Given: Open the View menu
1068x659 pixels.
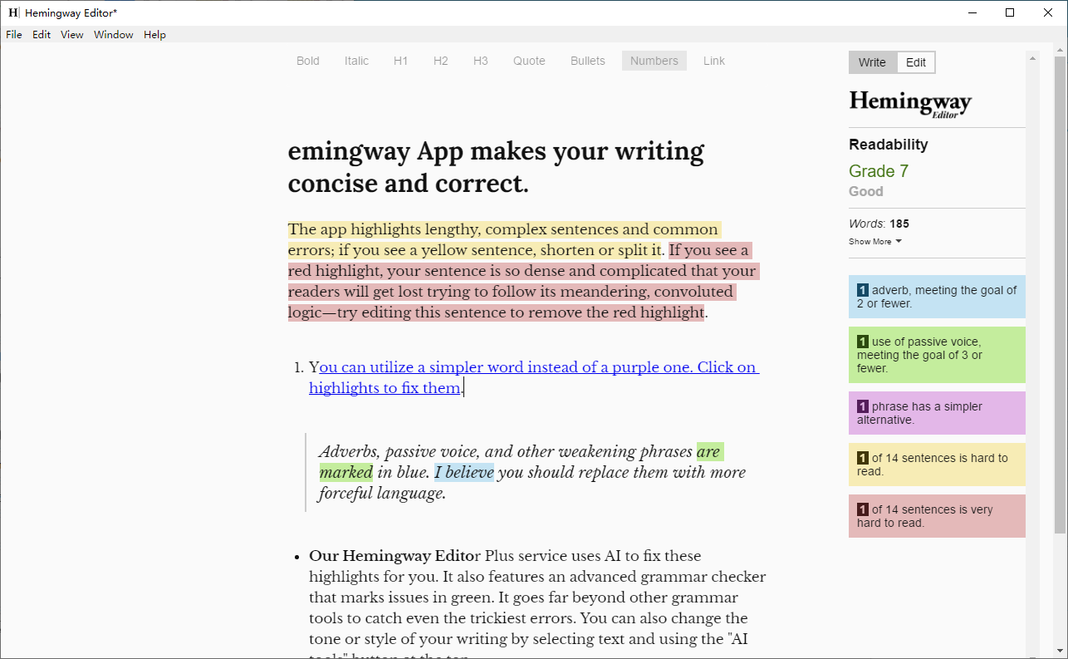Looking at the screenshot, I should coord(72,35).
